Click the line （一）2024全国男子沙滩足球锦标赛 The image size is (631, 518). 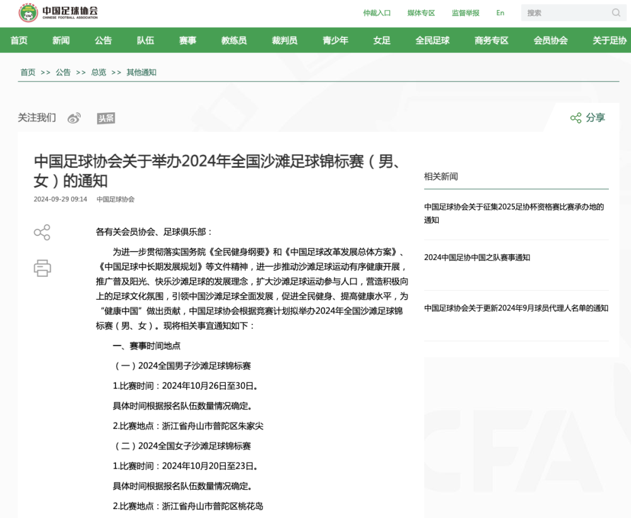[x=182, y=366]
